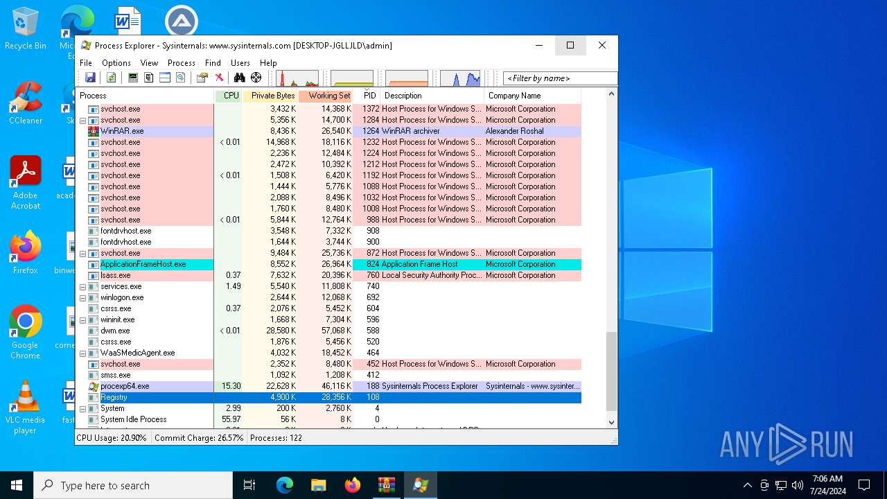This screenshot has height=499, width=887.
Task: Click the Save toolbar icon in Process Explorer
Action: pyautogui.click(x=90, y=78)
